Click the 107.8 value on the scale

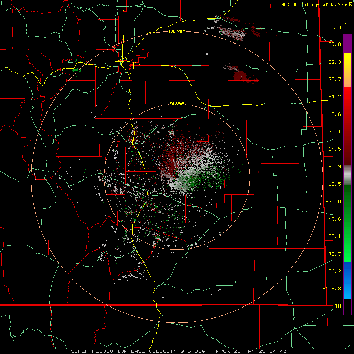coord(333,44)
